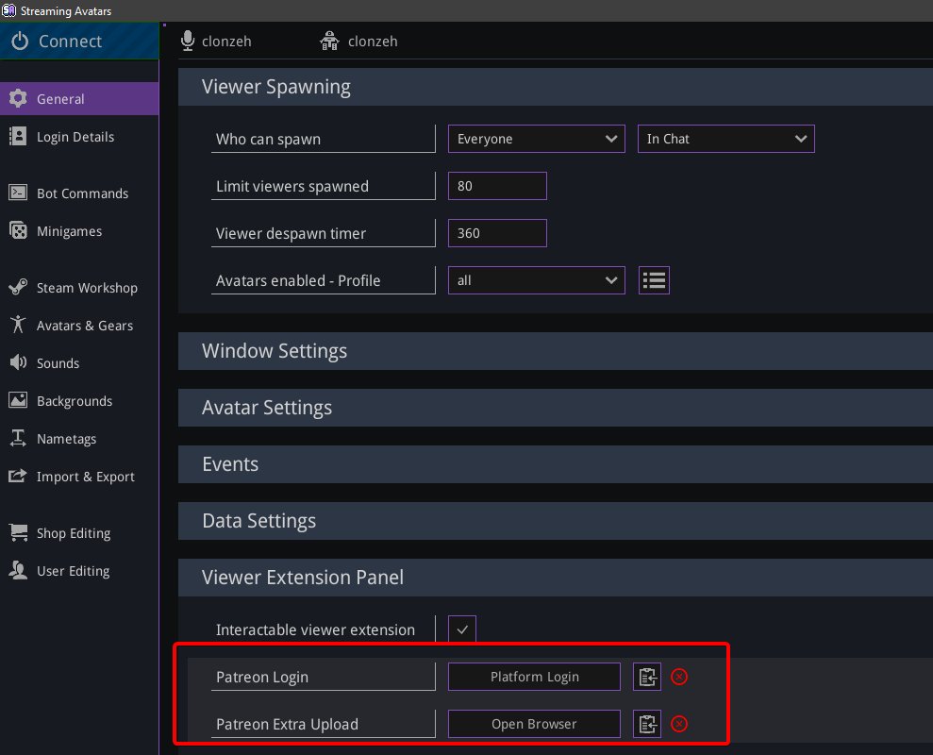933x755 pixels.
Task: Open Import & Export page
Action: pos(79,477)
